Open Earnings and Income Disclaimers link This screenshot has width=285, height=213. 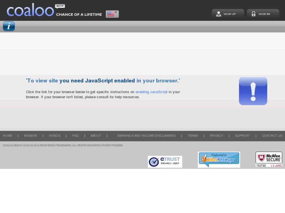(x=146, y=136)
